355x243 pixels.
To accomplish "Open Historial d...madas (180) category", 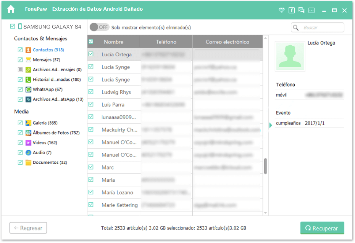I will [56, 80].
